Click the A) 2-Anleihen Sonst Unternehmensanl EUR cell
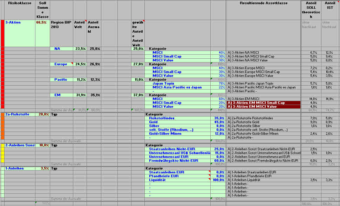 tap(264, 157)
